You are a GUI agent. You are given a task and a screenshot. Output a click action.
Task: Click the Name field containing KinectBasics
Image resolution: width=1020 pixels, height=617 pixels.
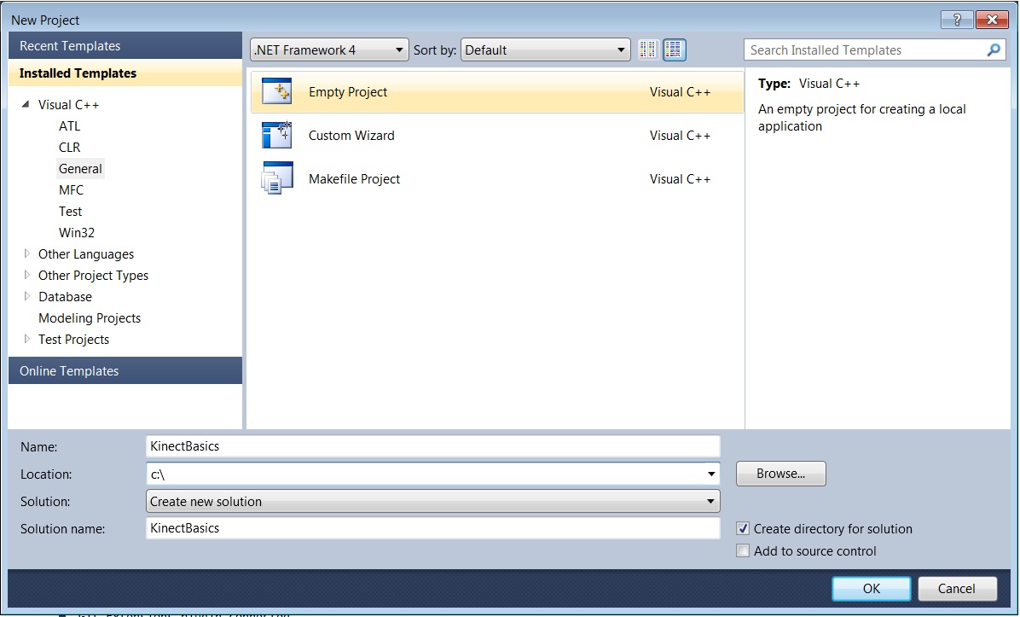(x=432, y=445)
